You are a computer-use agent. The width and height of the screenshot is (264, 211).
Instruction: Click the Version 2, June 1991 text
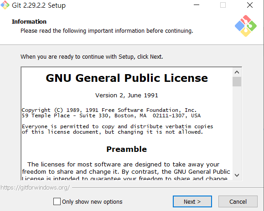click(x=127, y=95)
